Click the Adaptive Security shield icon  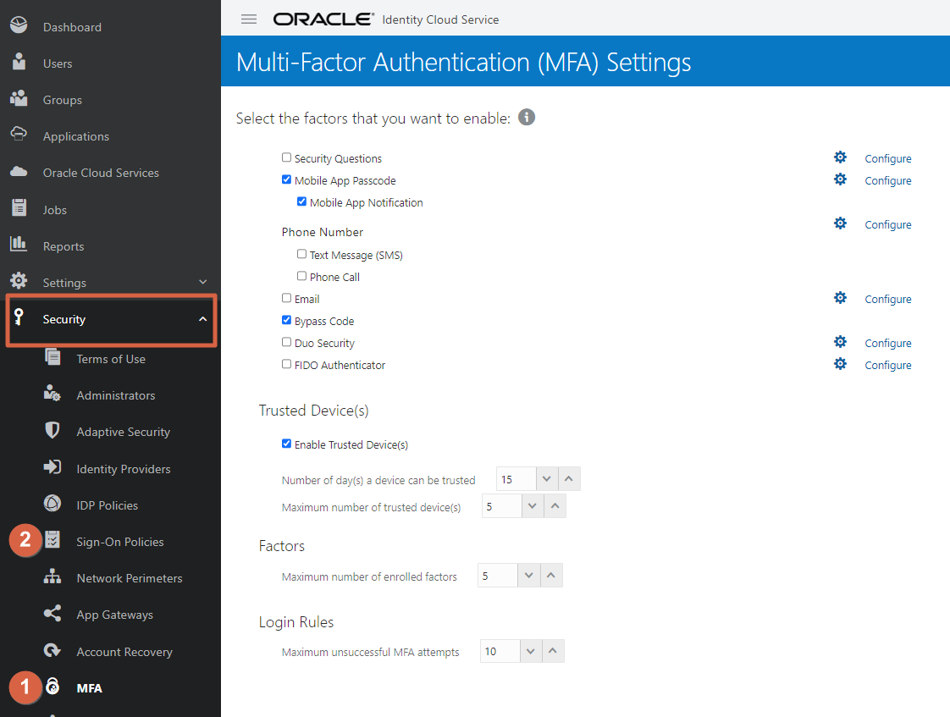coord(52,430)
